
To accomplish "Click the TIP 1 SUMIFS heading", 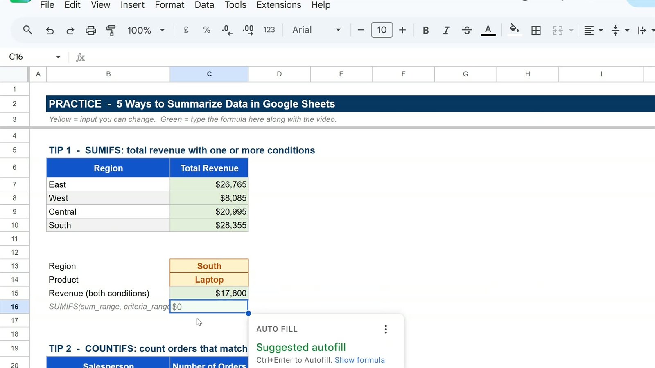I will 182,150.
